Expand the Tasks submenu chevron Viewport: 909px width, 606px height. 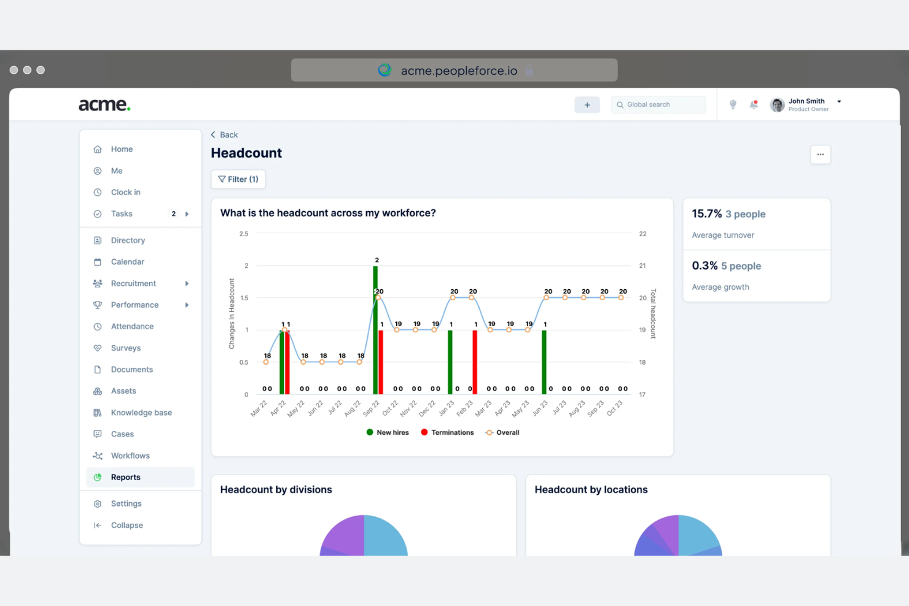[187, 214]
